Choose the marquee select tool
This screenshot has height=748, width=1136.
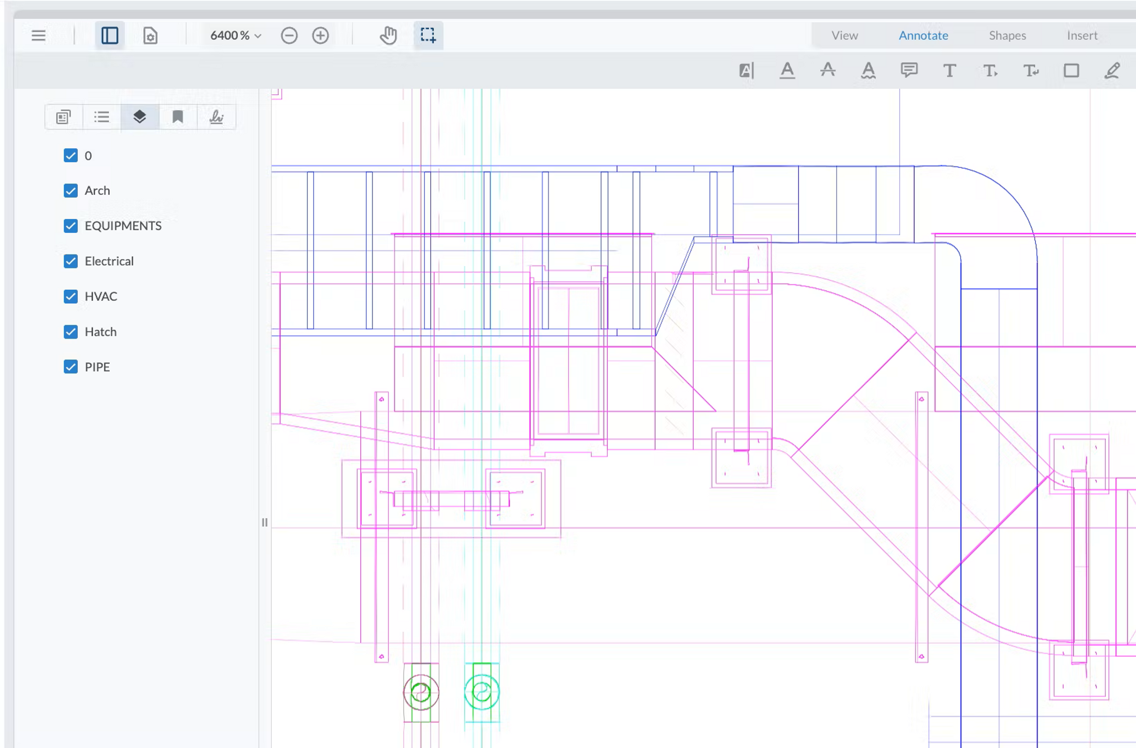428,35
